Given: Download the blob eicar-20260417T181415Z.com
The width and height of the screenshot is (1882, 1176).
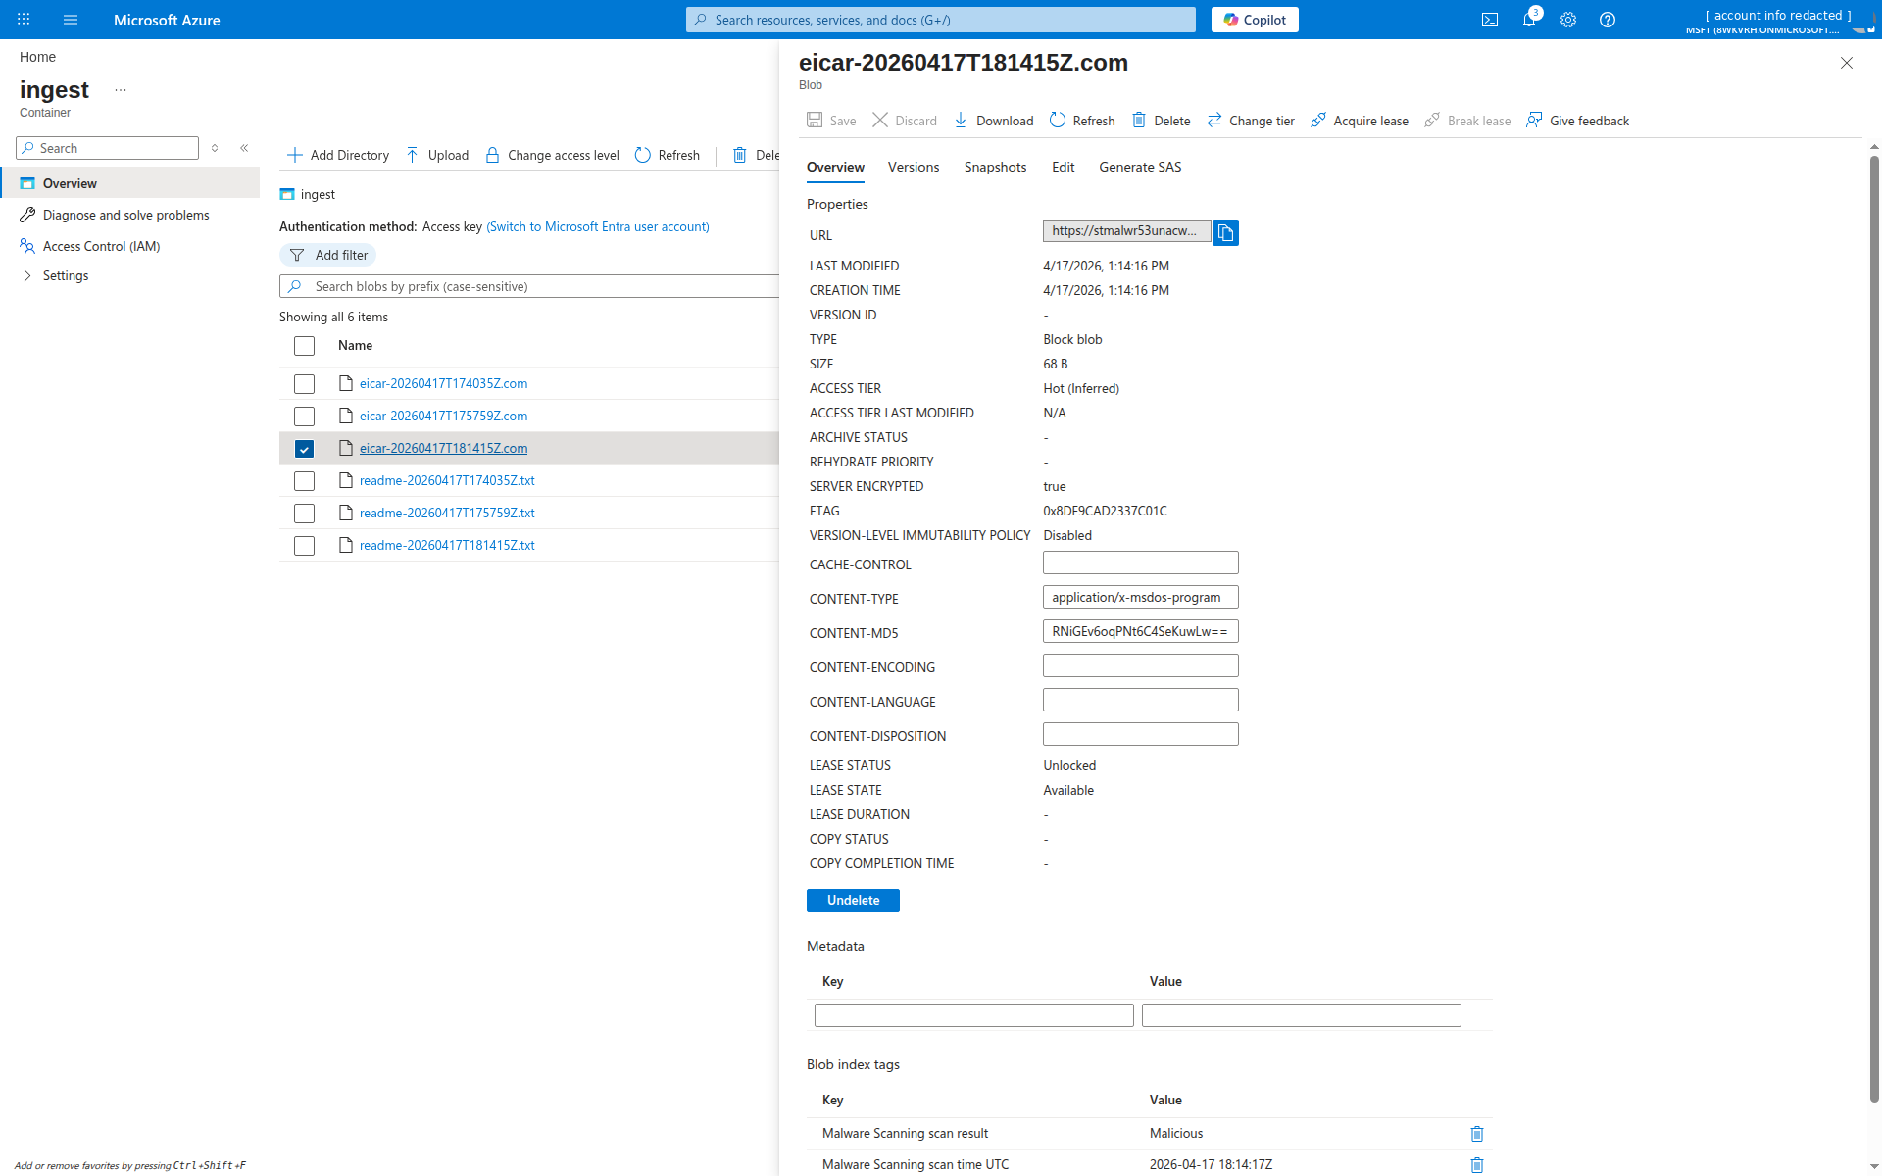Looking at the screenshot, I should 993,120.
